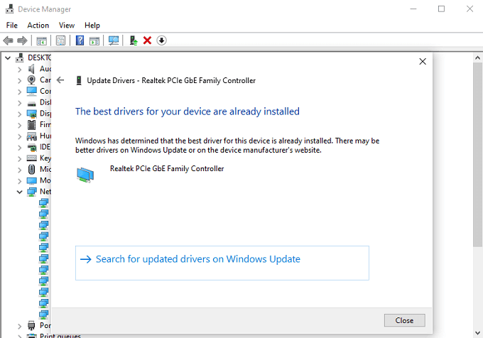
Task: Click the blue Help toolbar icon
Action: (80, 40)
